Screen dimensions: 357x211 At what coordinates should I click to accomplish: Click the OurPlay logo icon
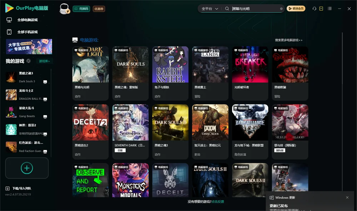click(9, 8)
